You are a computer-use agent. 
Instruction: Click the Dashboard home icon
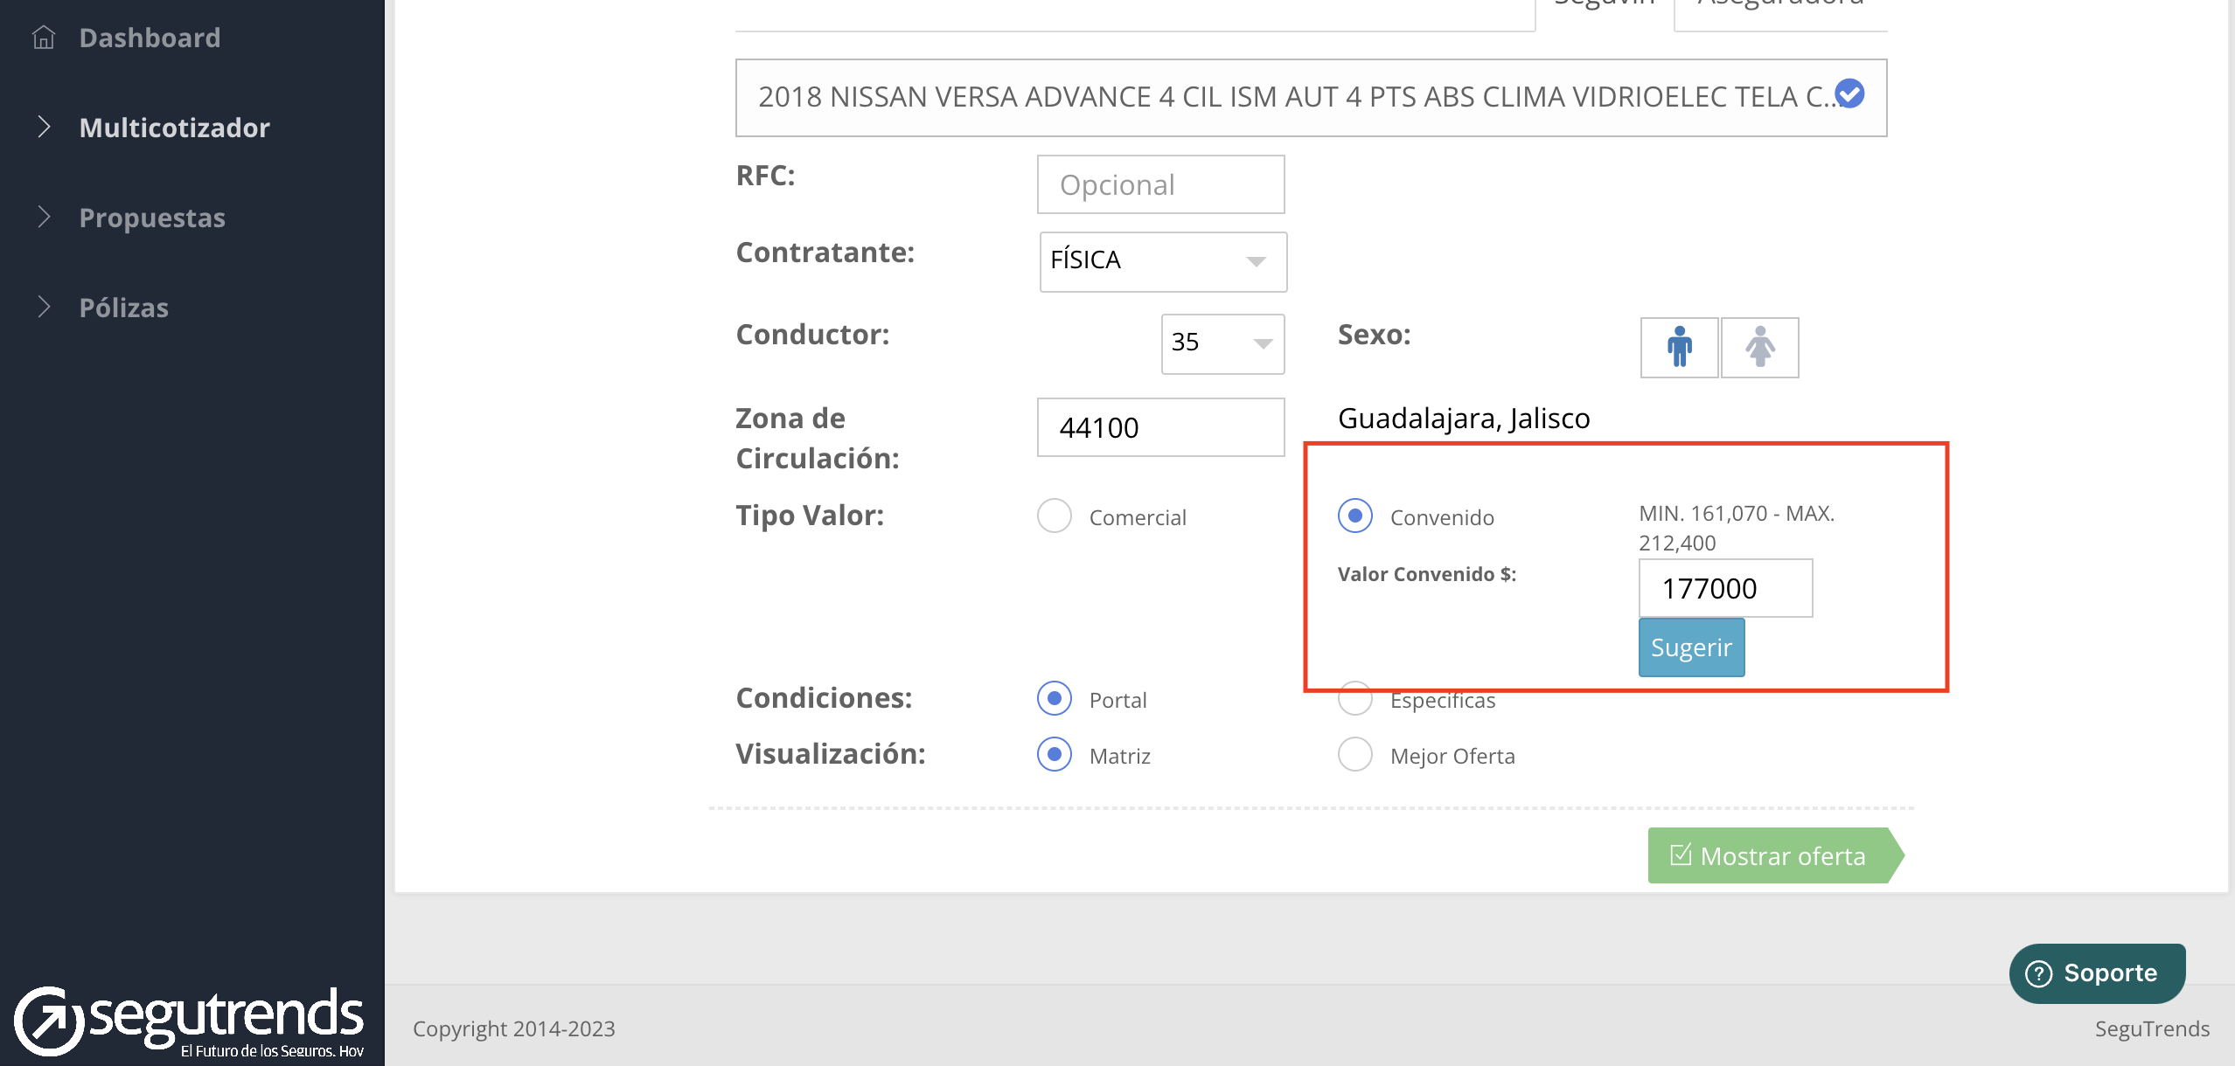(x=44, y=38)
